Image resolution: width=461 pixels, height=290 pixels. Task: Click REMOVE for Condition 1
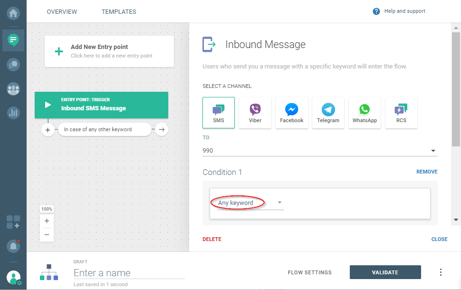(x=427, y=172)
